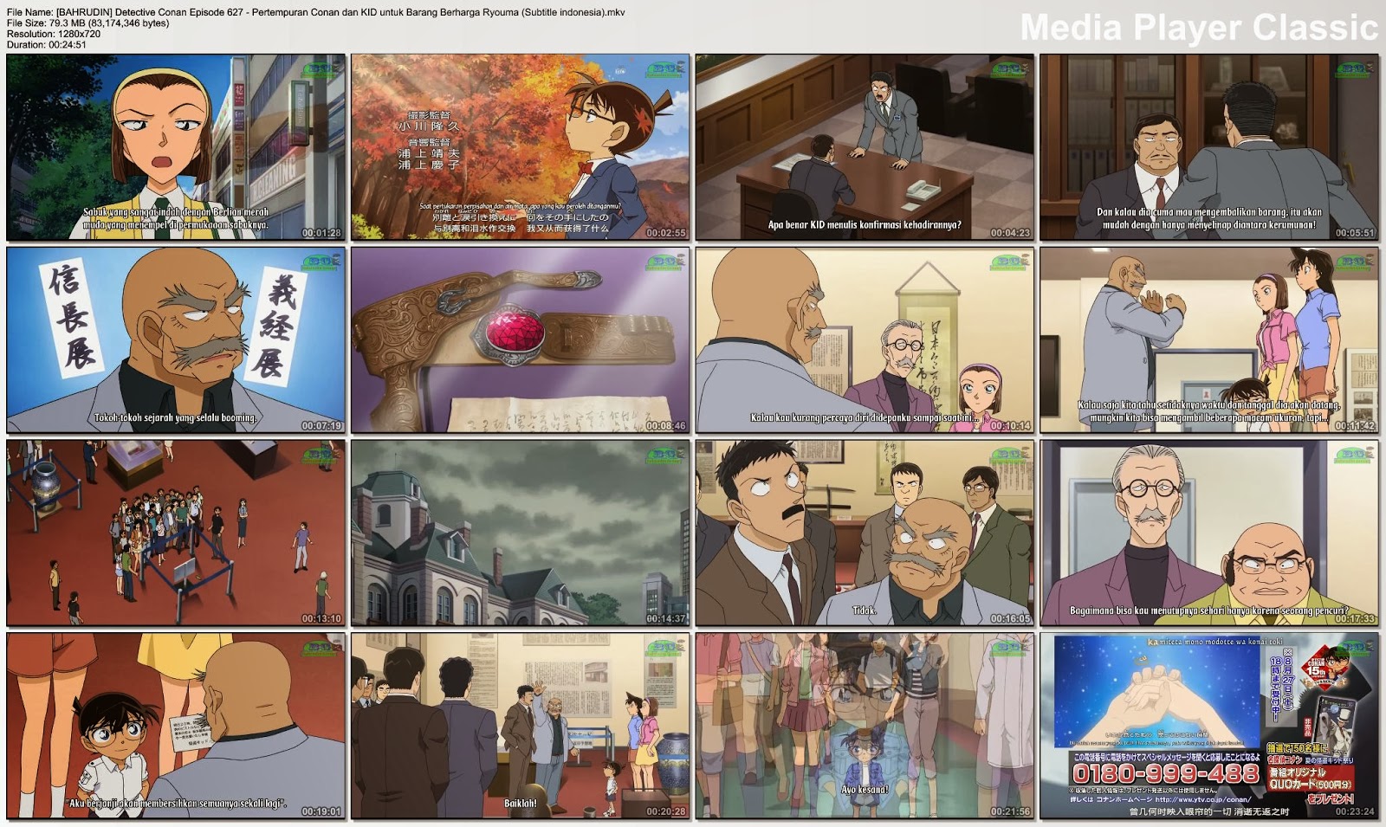Click the phone number 0180-999-488
Viewport: 1386px width, 827px height.
click(x=1165, y=772)
